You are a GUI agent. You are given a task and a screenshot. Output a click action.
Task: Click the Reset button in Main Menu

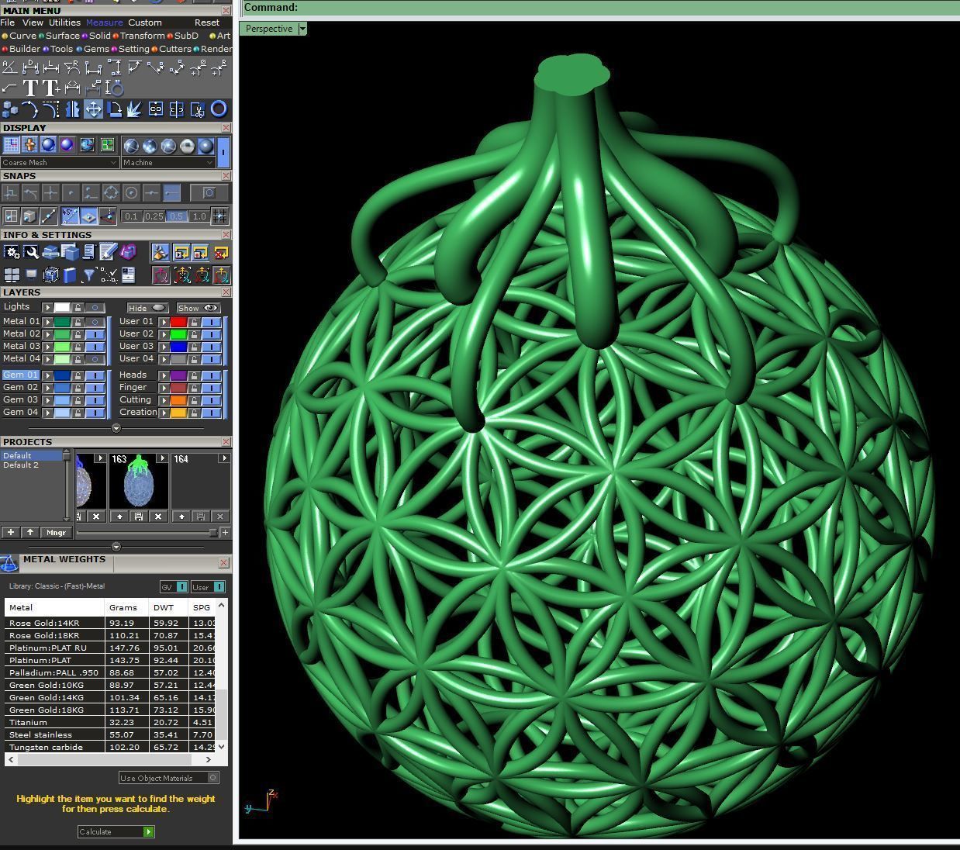point(207,22)
